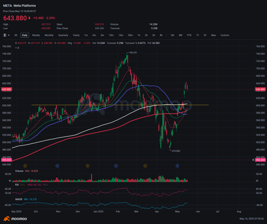Switch to the Yearly timeframe
This screenshot has width=267, height=224.
pyautogui.click(x=76, y=35)
